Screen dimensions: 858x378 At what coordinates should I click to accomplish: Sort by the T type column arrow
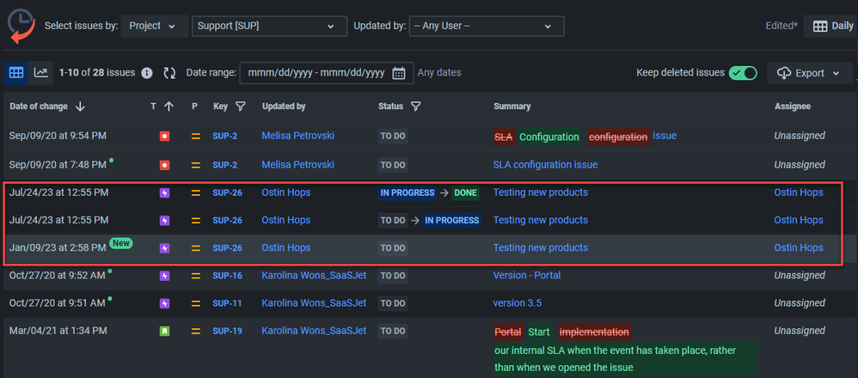point(169,107)
